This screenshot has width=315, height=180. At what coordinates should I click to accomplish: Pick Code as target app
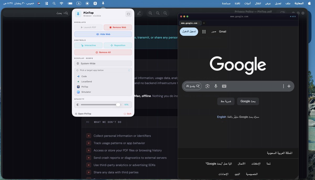pos(103,76)
